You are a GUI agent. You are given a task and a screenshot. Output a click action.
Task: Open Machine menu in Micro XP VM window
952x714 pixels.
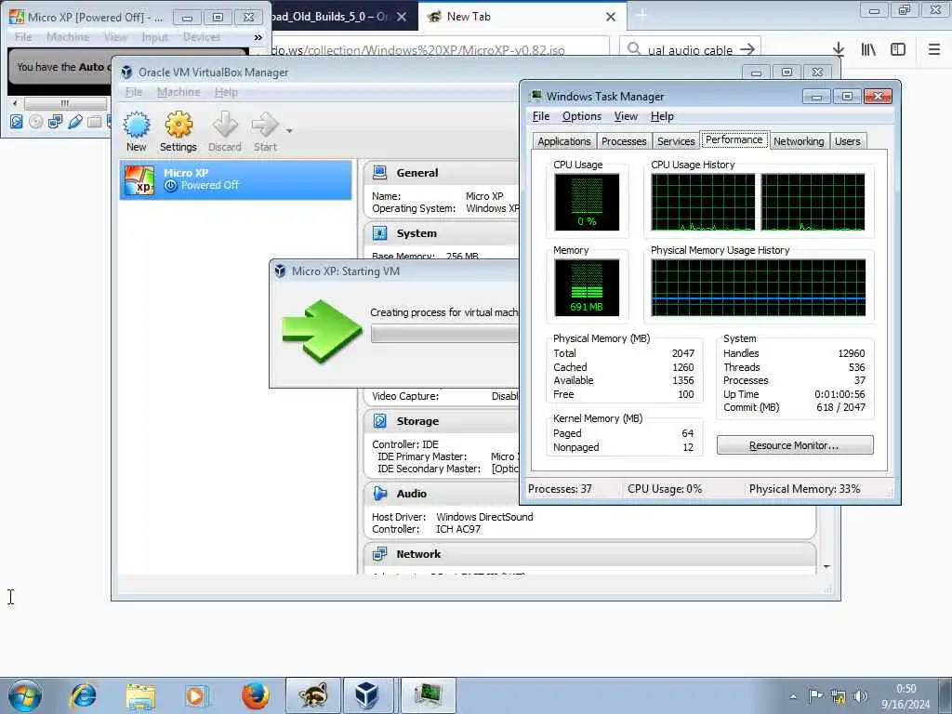pos(68,37)
